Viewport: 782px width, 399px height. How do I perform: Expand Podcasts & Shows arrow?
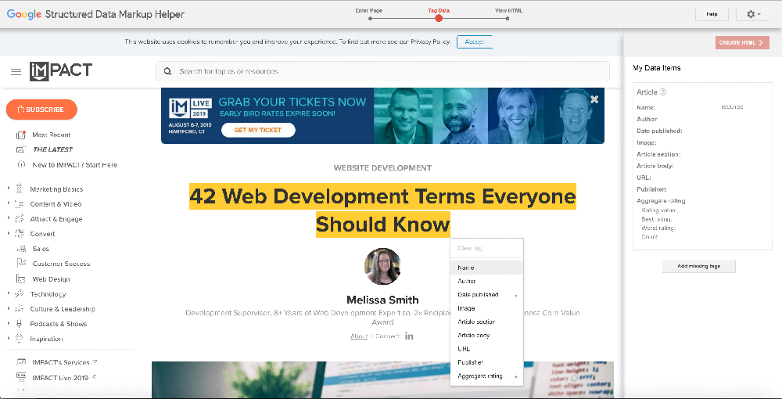pos(8,324)
